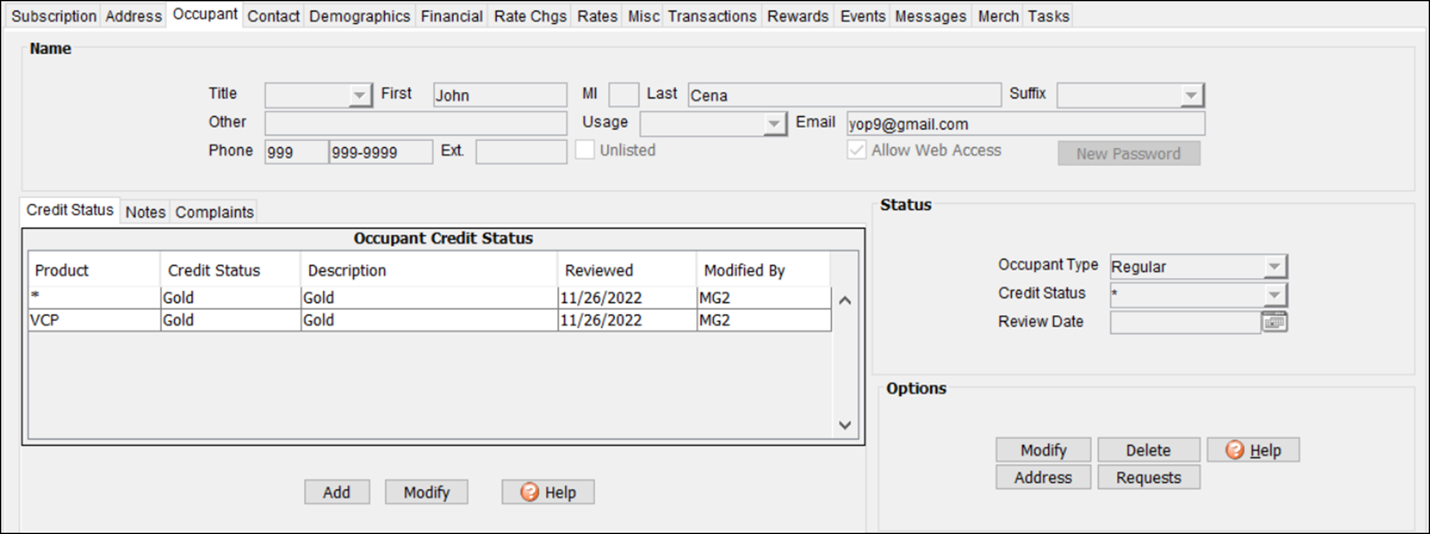The image size is (1430, 534).
Task: Toggle Allow Web Access checkbox
Action: pyautogui.click(x=856, y=150)
